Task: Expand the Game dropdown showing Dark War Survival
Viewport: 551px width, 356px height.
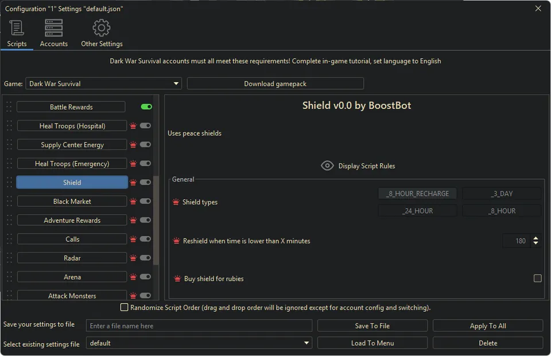Action: [104, 84]
